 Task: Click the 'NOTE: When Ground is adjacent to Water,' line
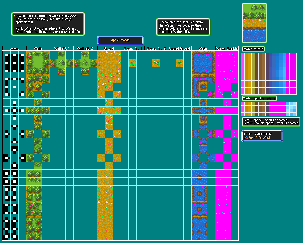[46, 28]
